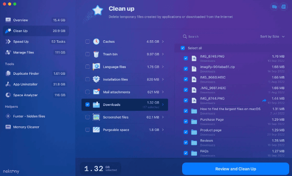Image resolution: width=292 pixels, height=176 pixels.
Task: Expand Language files chevron
Action: tap(163, 67)
